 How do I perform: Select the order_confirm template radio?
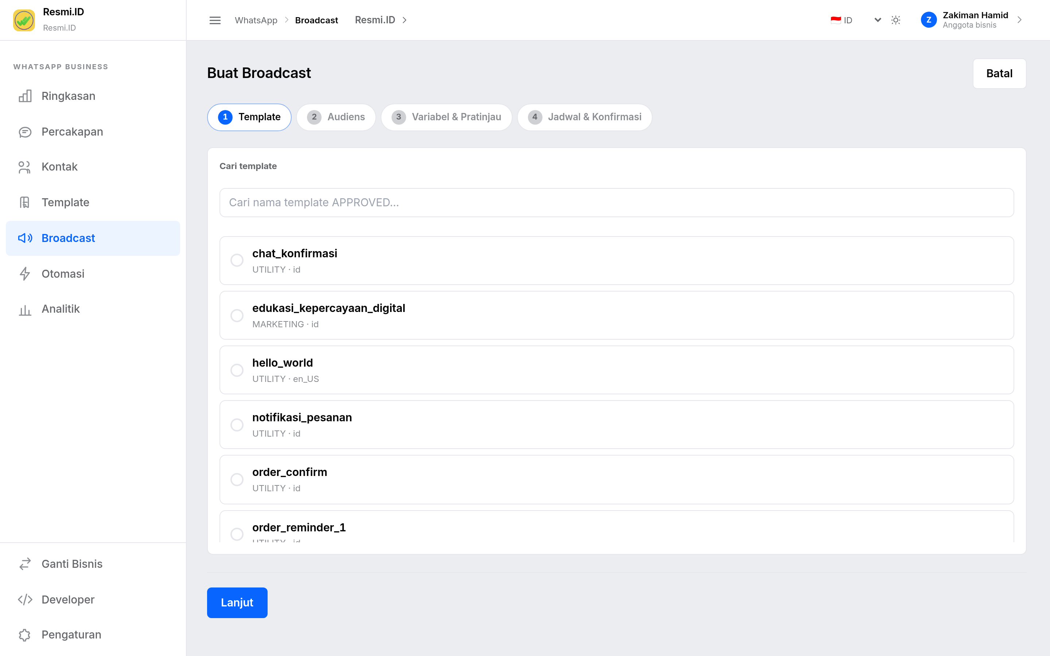tap(237, 479)
